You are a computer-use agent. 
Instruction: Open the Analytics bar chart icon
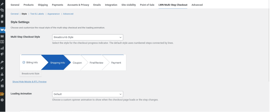point(2,48)
